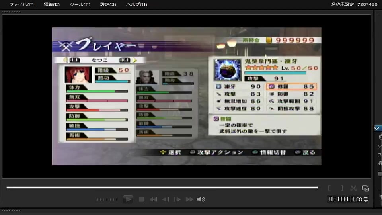
Task: Click the white preview scrub bar
Action: click(162, 188)
